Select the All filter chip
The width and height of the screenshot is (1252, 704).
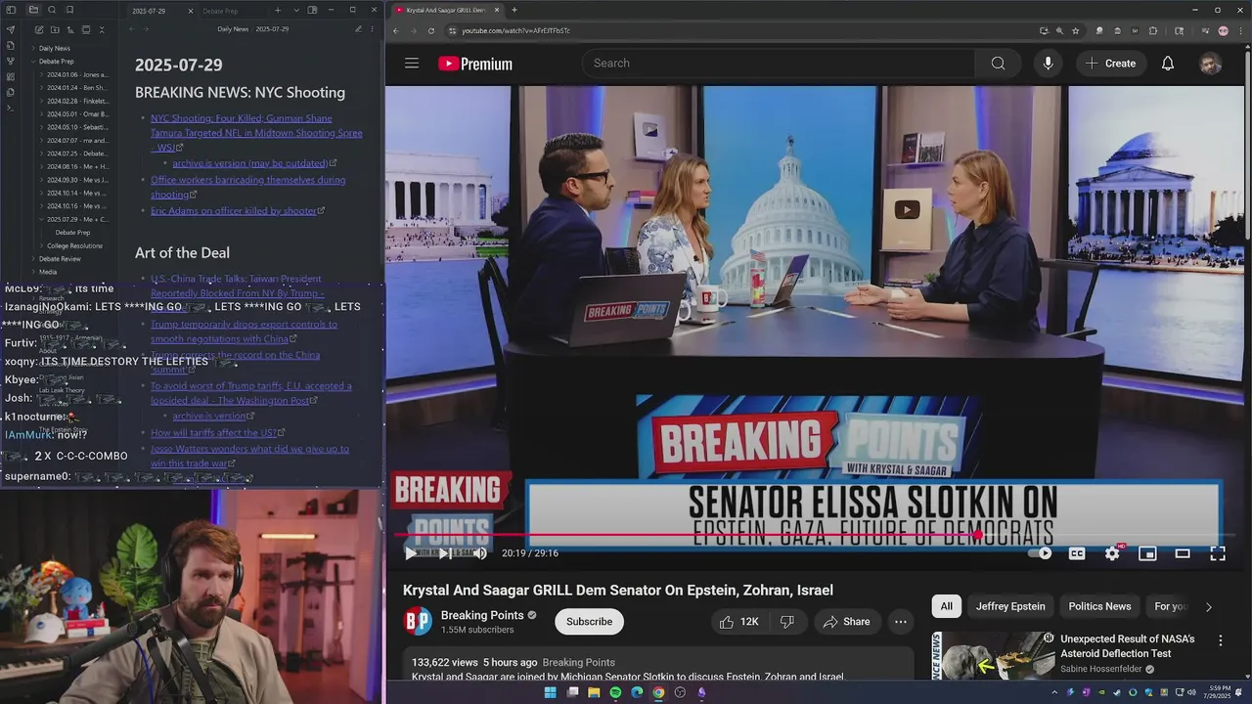[946, 606]
